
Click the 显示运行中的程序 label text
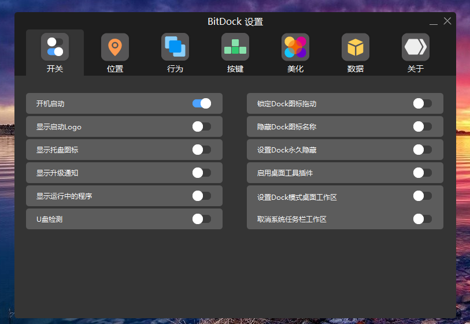click(x=64, y=196)
